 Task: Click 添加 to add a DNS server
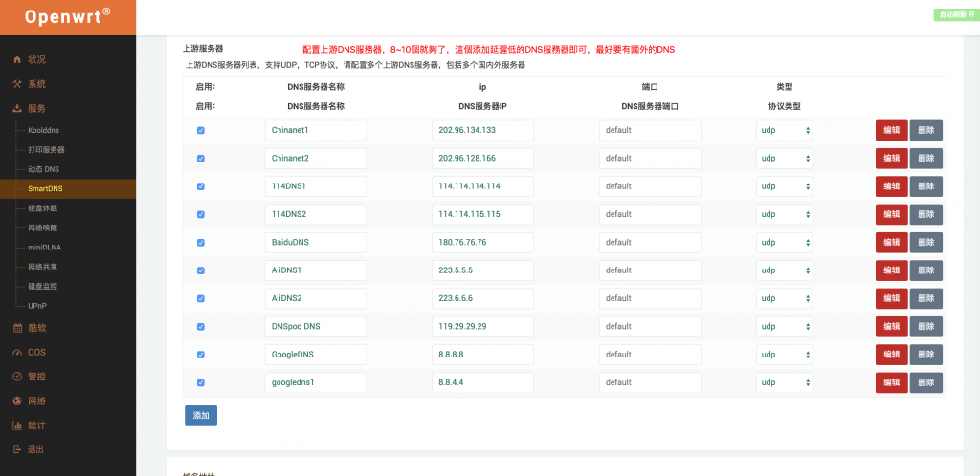[x=201, y=416]
